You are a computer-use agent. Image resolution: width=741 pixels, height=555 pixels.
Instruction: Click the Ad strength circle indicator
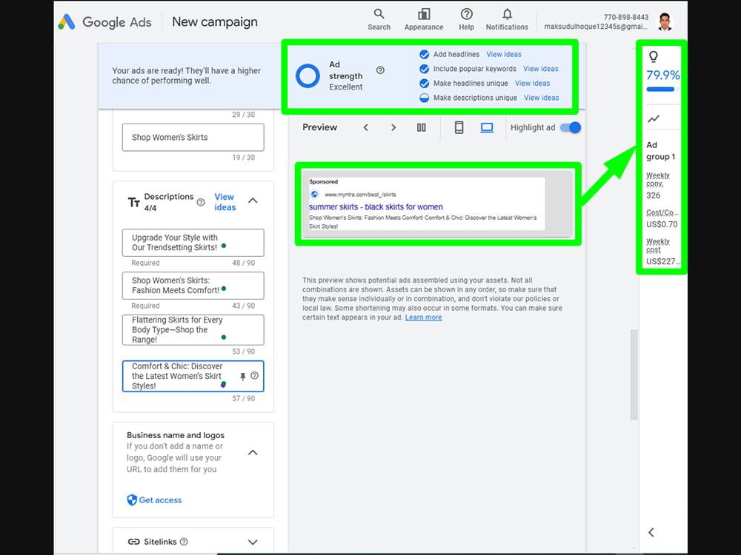tap(308, 75)
